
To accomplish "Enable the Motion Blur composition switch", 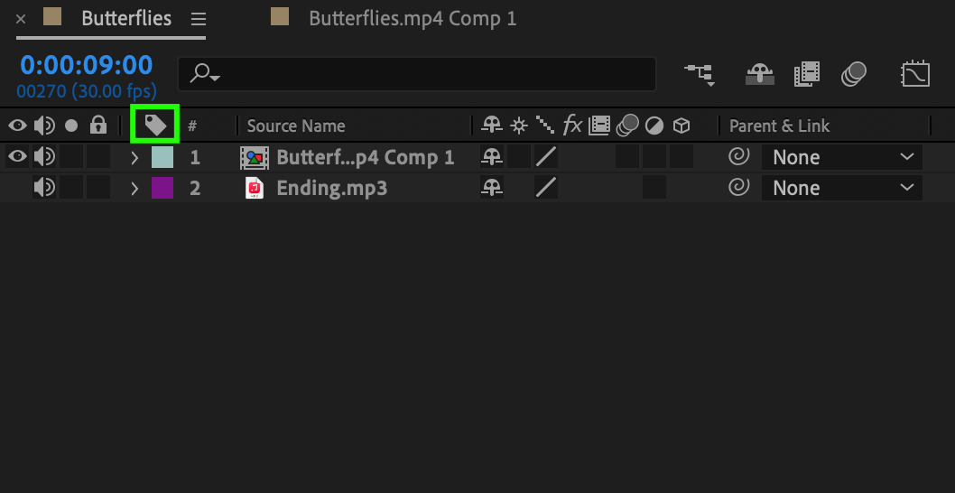I will tap(854, 74).
